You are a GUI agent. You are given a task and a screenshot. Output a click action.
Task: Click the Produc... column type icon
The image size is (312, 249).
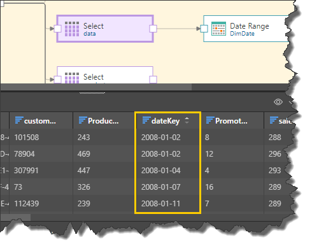point(83,120)
